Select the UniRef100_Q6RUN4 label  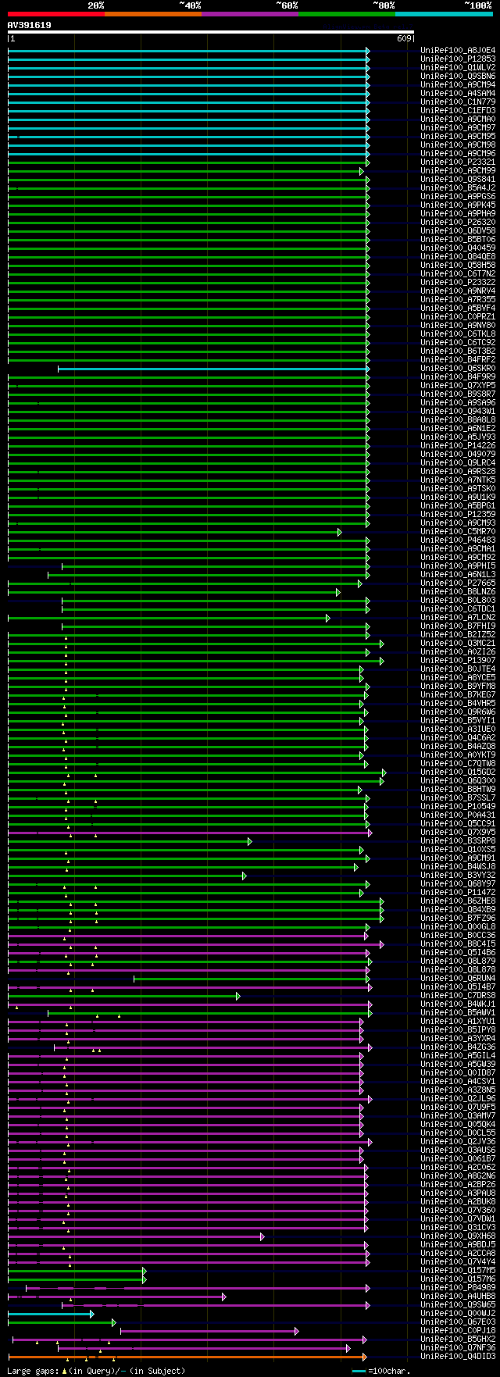point(458,978)
